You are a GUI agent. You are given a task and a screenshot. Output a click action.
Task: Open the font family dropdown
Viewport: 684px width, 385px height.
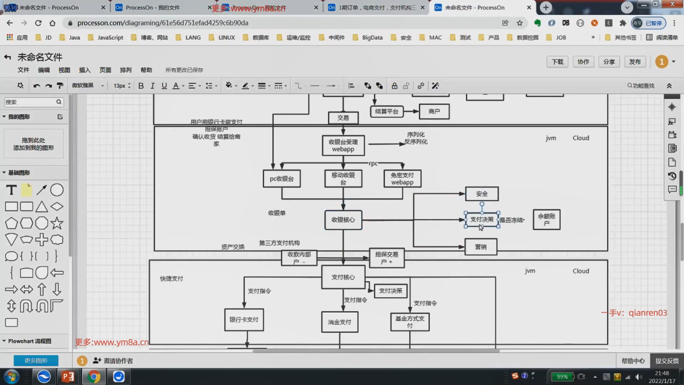point(88,86)
